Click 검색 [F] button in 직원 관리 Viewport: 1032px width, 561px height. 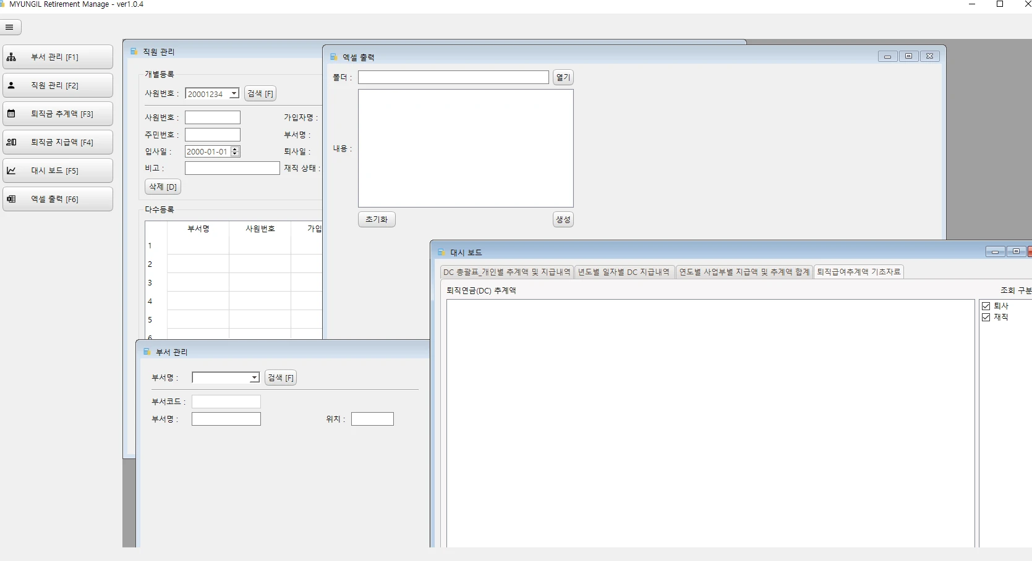click(260, 94)
